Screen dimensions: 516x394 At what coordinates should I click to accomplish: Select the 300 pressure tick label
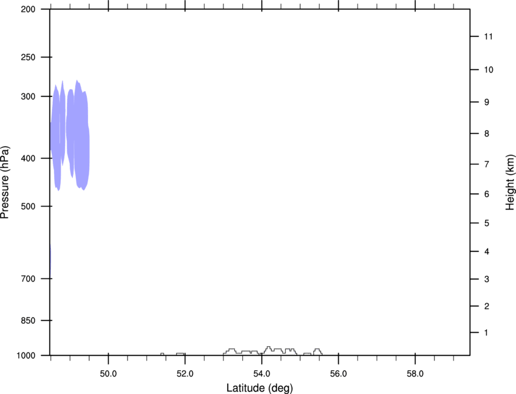(28, 96)
